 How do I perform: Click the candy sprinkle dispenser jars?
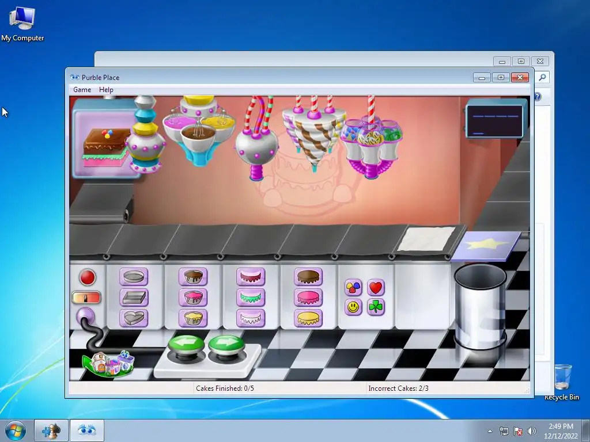tap(372, 147)
